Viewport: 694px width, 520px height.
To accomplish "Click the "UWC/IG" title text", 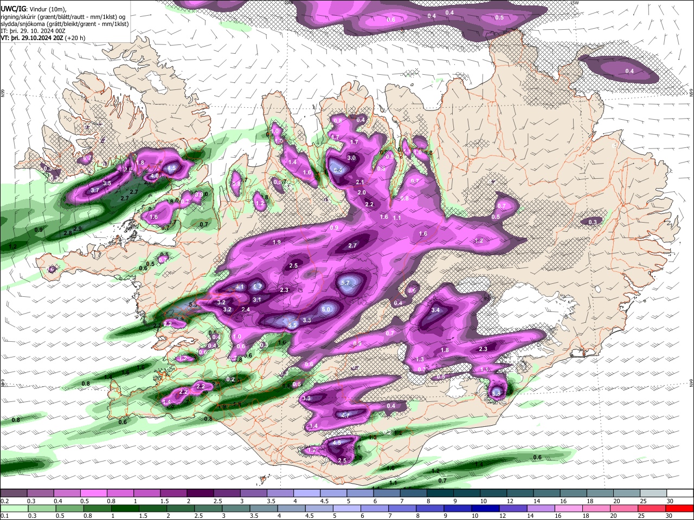I will [x=13, y=9].
